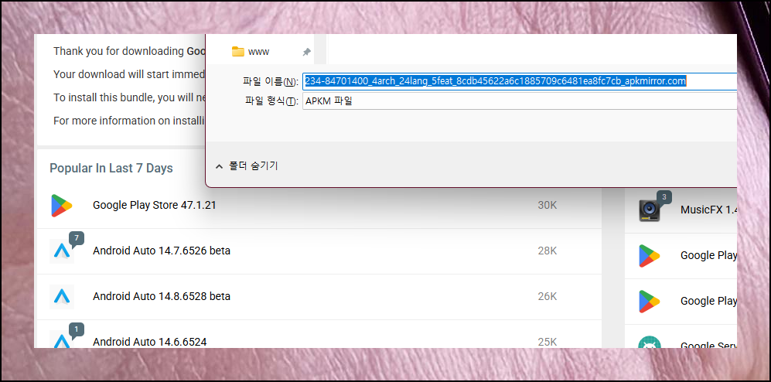This screenshot has width=771, height=382.
Task: Click Android Auto 14.7.6526 beta app icon
Action: click(x=61, y=251)
